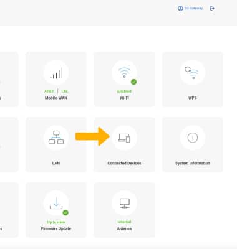237x249 pixels.
Task: Click the Mobile-WAN signal bars icon
Action: pos(56,73)
